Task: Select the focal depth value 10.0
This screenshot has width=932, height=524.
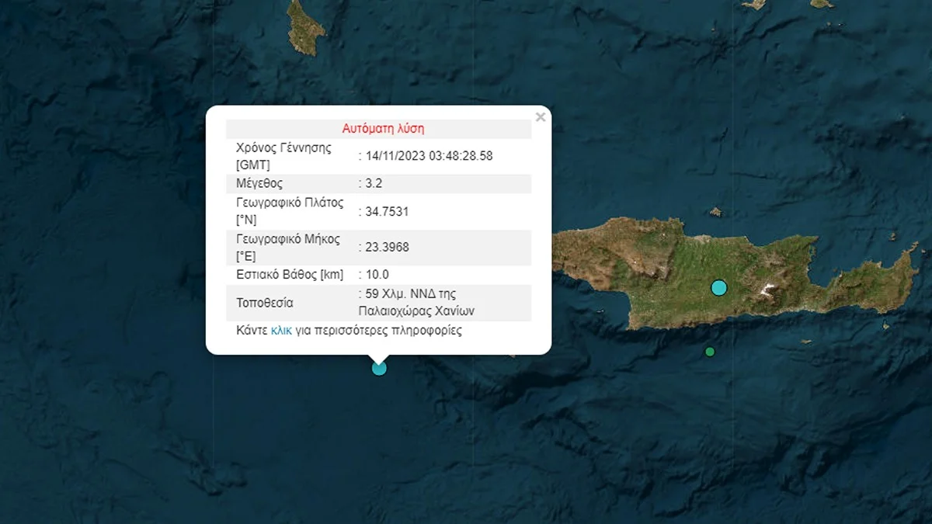Action: [x=377, y=275]
